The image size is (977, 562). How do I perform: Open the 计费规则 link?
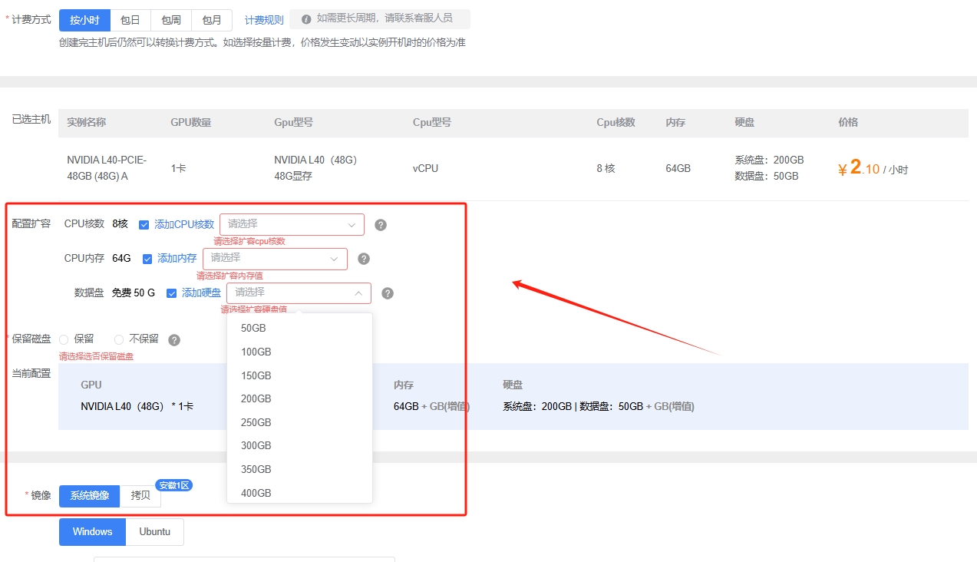[264, 20]
